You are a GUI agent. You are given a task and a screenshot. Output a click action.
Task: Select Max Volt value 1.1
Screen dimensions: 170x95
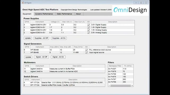tap(67, 33)
